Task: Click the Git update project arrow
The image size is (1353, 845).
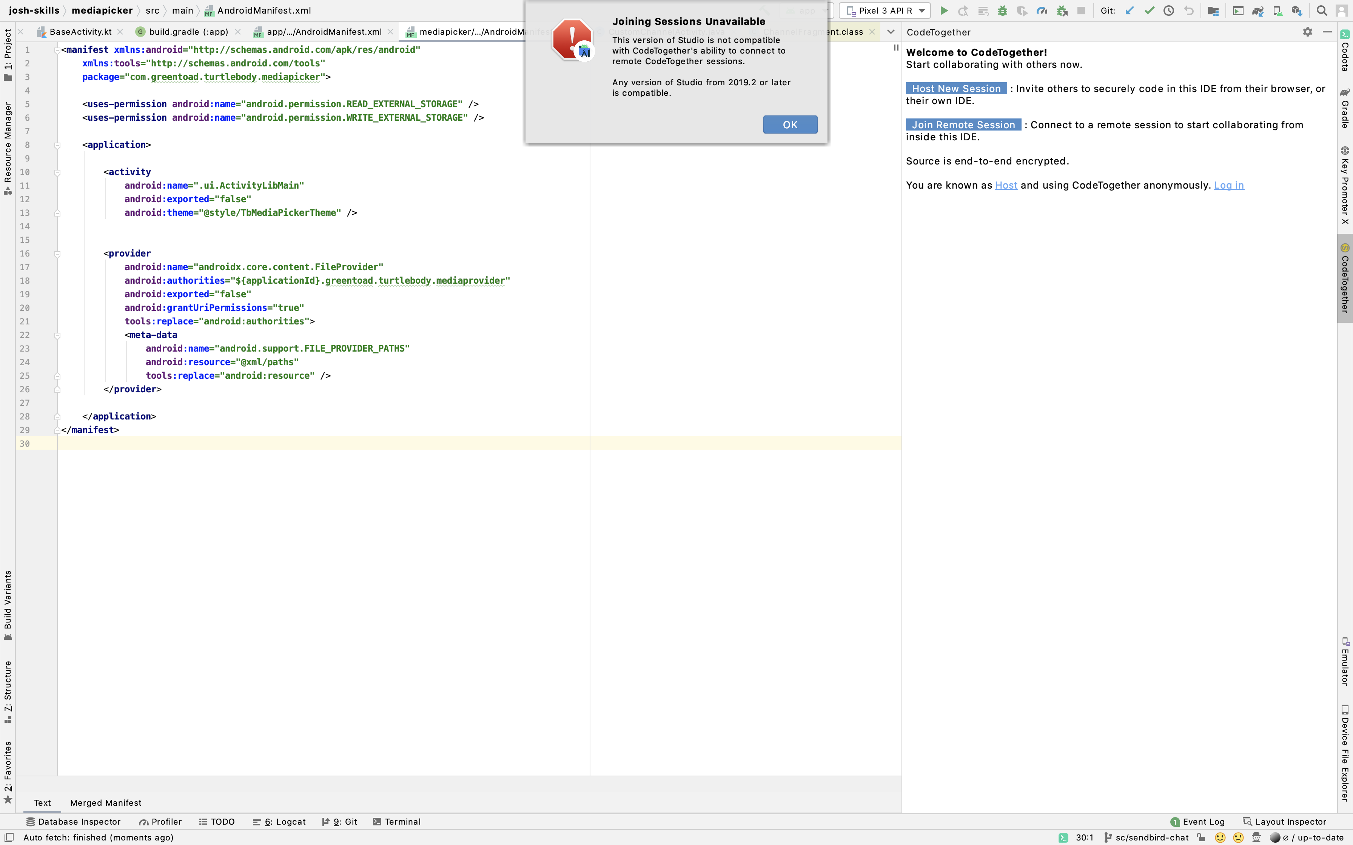Action: pos(1130,11)
